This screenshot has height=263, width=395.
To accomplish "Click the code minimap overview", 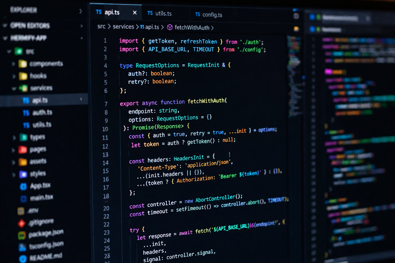I will (294, 77).
